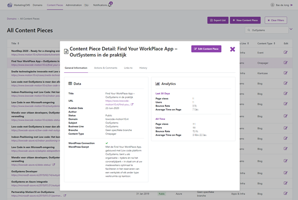Click the MarketingCMS logo icon
The height and width of the screenshot is (200, 298).
pyautogui.click(x=10, y=5)
